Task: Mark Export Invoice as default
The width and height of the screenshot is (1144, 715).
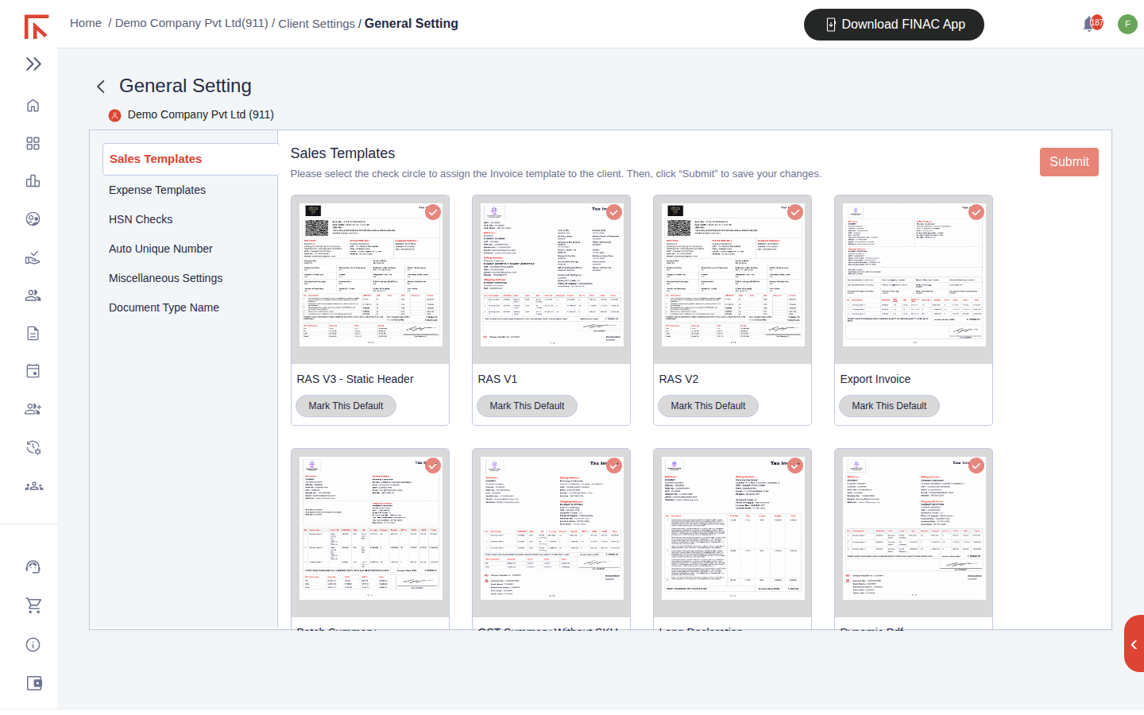Action: [889, 406]
